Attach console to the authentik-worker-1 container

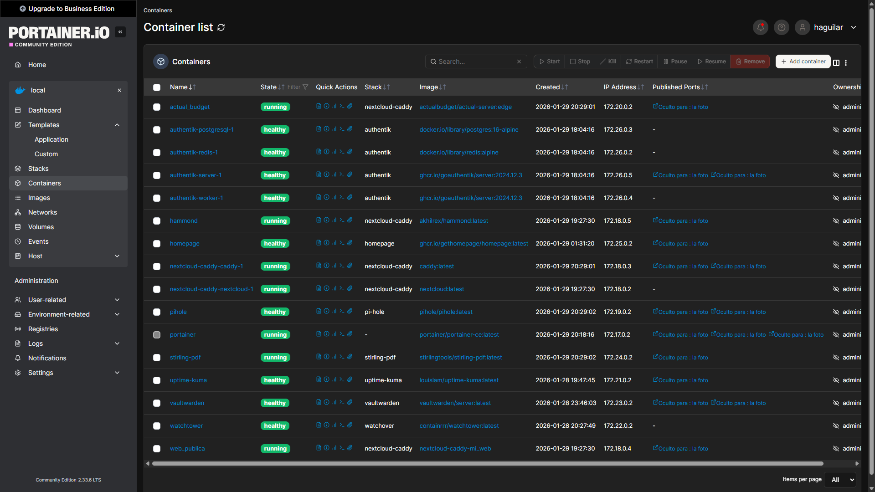[350, 197]
